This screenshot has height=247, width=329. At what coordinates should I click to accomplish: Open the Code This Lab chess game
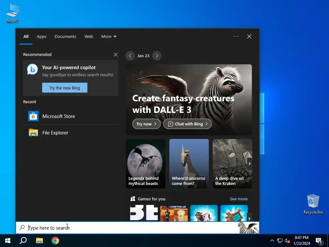pyautogui.click(x=174, y=213)
